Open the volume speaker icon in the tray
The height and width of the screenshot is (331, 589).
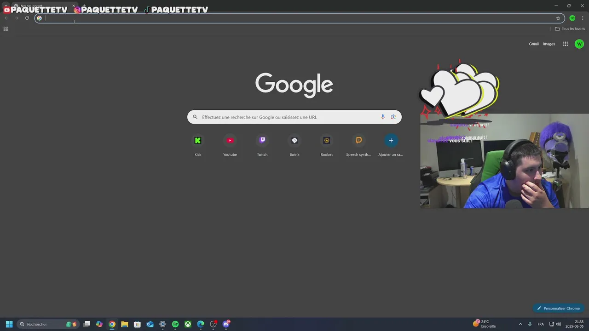click(x=559, y=324)
